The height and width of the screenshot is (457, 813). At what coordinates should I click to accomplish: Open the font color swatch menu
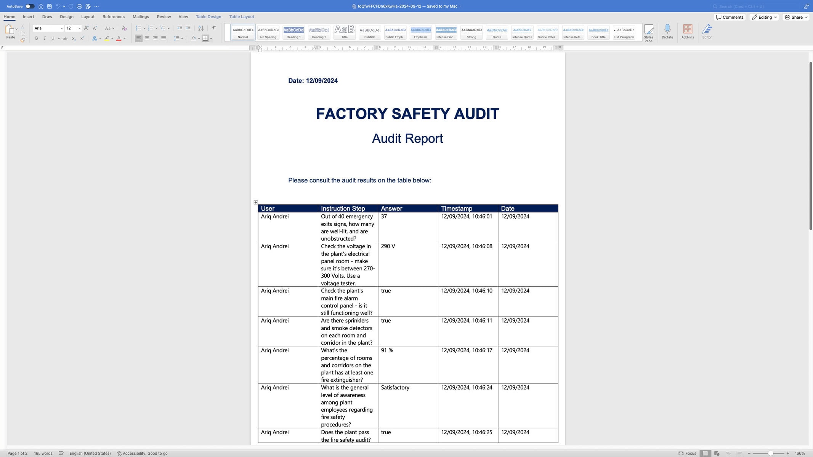click(124, 38)
